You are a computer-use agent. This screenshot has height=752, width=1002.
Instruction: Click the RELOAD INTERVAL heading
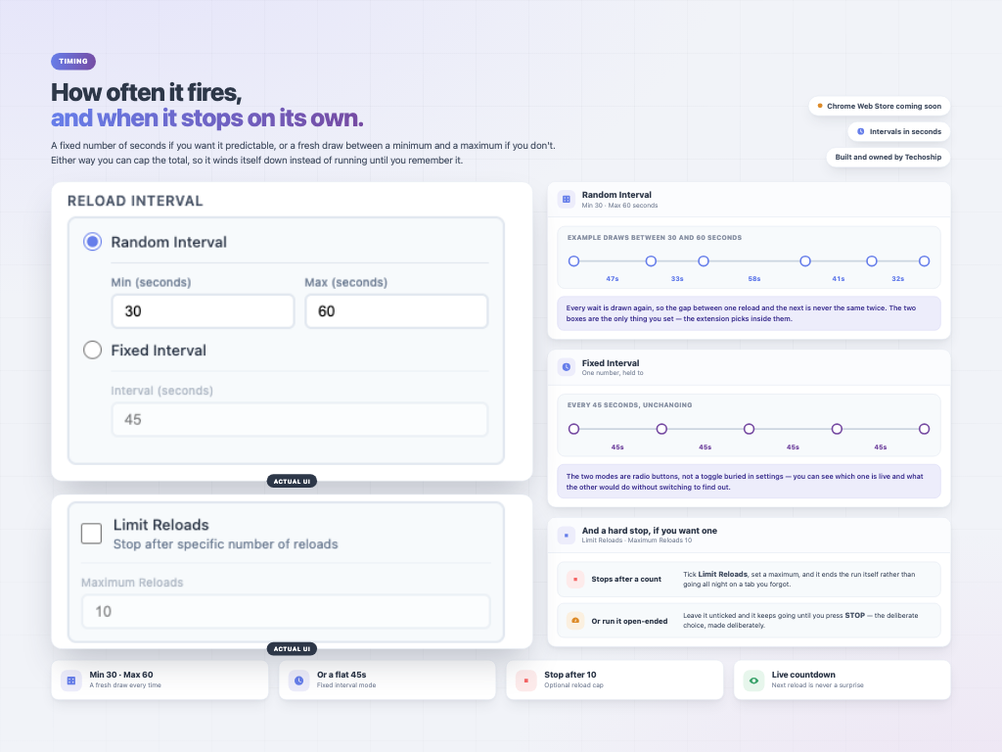pos(135,201)
